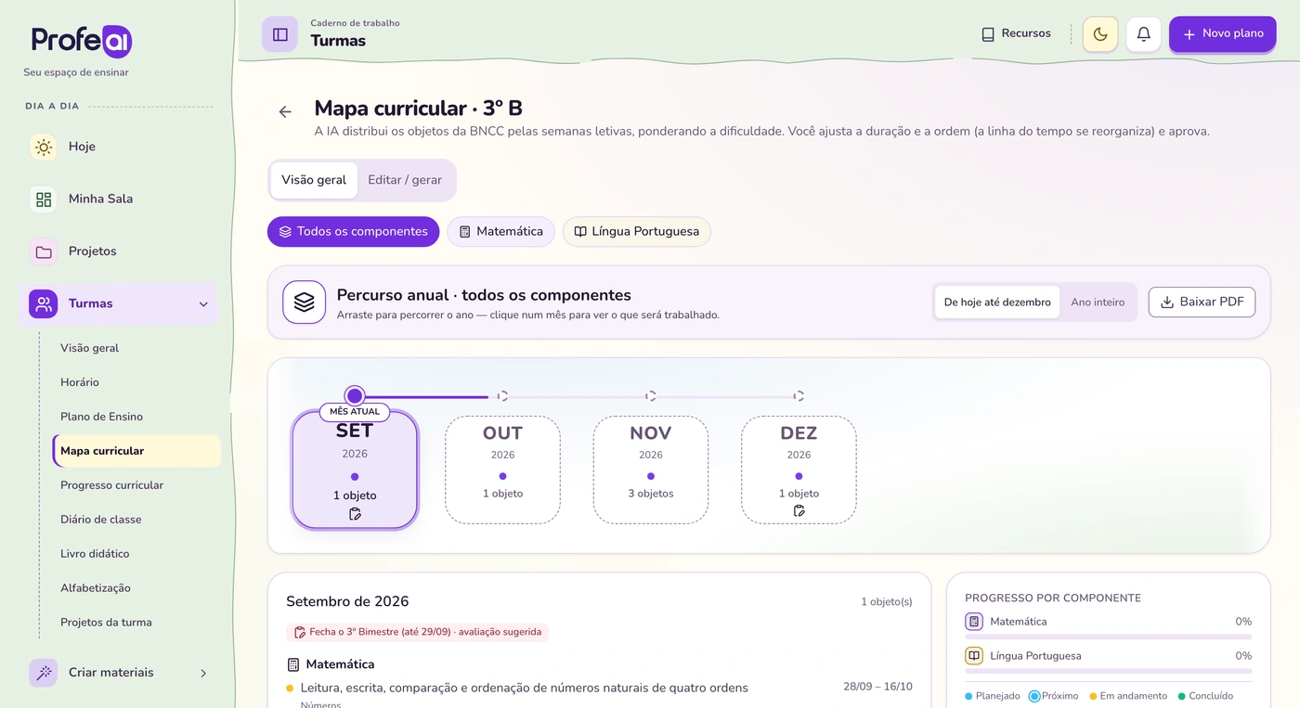Click Língua Portuguesa icon in progress panel
Image resolution: width=1300 pixels, height=708 pixels.
[974, 656]
